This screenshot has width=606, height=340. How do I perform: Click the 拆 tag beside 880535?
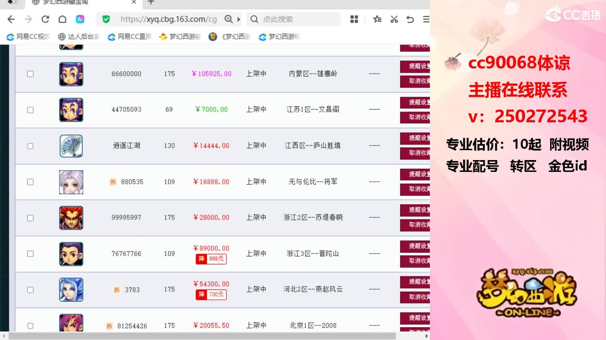(113, 182)
